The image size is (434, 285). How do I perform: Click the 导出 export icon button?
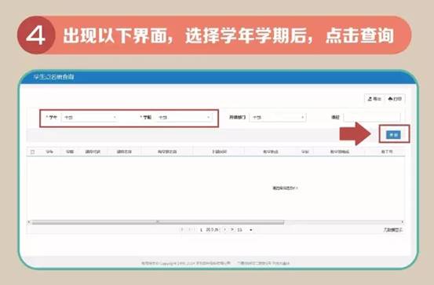(x=374, y=99)
